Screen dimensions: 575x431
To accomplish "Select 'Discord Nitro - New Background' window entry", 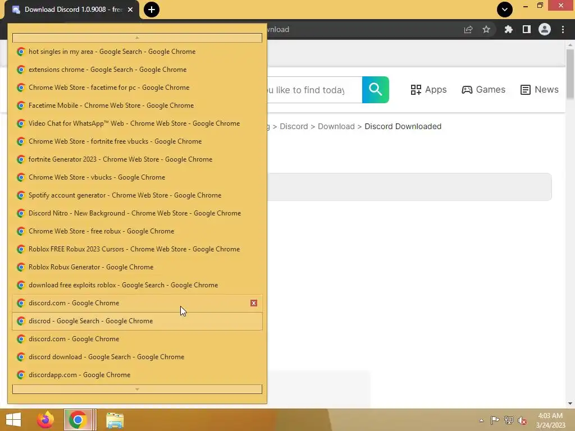I will pos(137,213).
